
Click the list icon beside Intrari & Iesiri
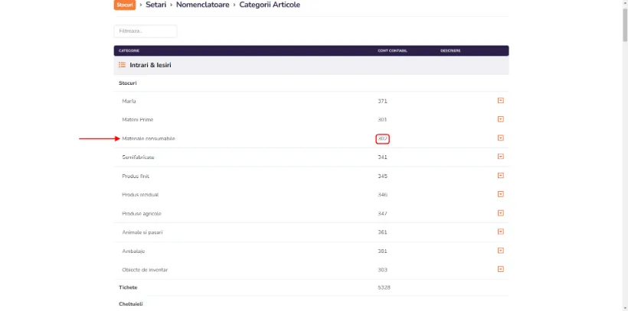tap(123, 65)
